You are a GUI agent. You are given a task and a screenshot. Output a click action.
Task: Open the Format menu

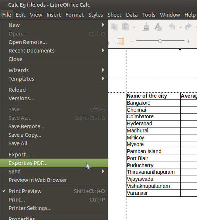pyautogui.click(x=75, y=15)
